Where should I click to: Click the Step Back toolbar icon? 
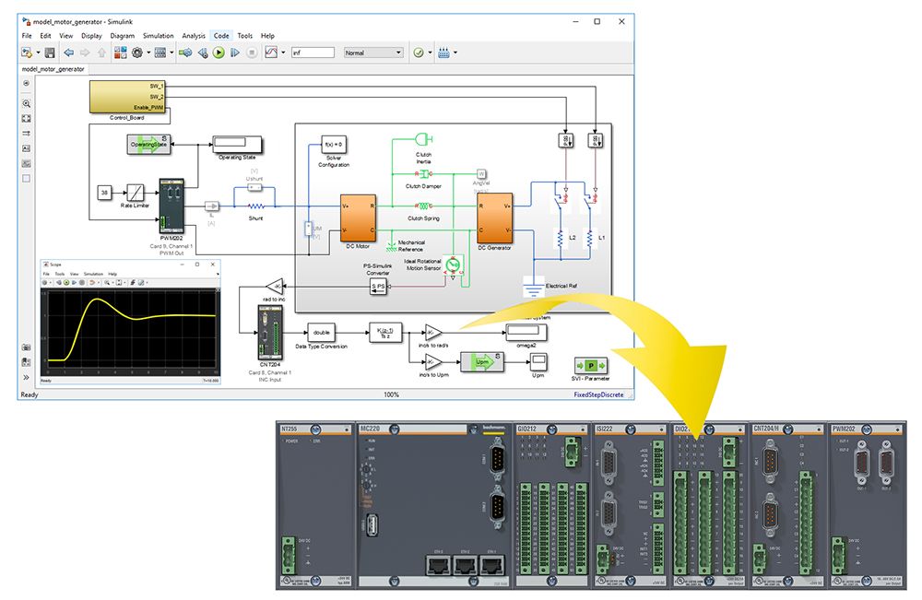(202, 53)
